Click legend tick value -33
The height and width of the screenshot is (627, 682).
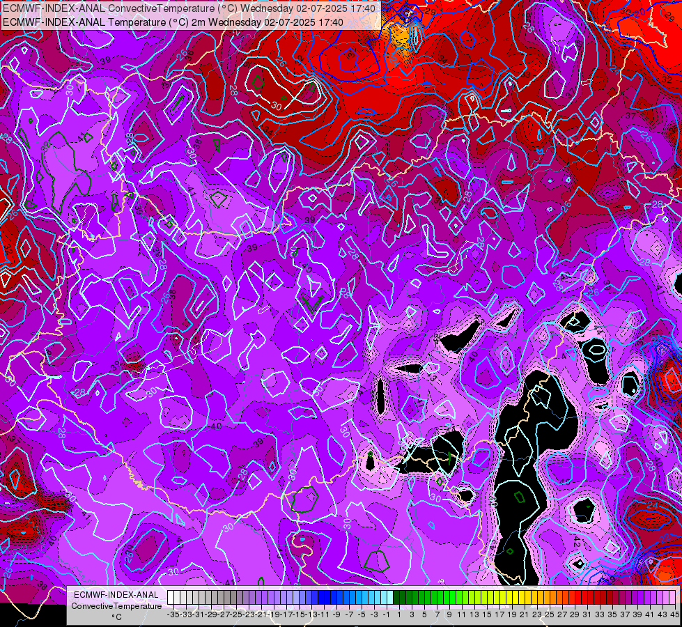(186, 614)
